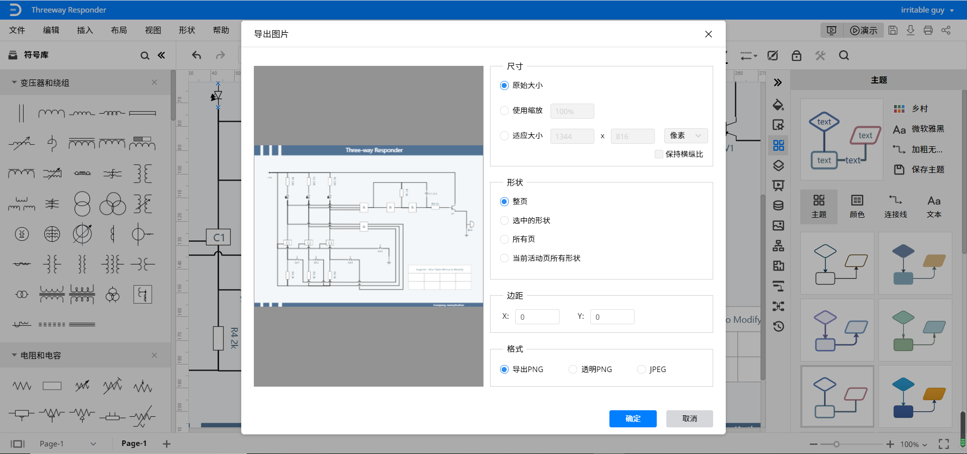This screenshot has width=967, height=454.
Task: Open the image panel icon in sidebar
Action: 778,225
